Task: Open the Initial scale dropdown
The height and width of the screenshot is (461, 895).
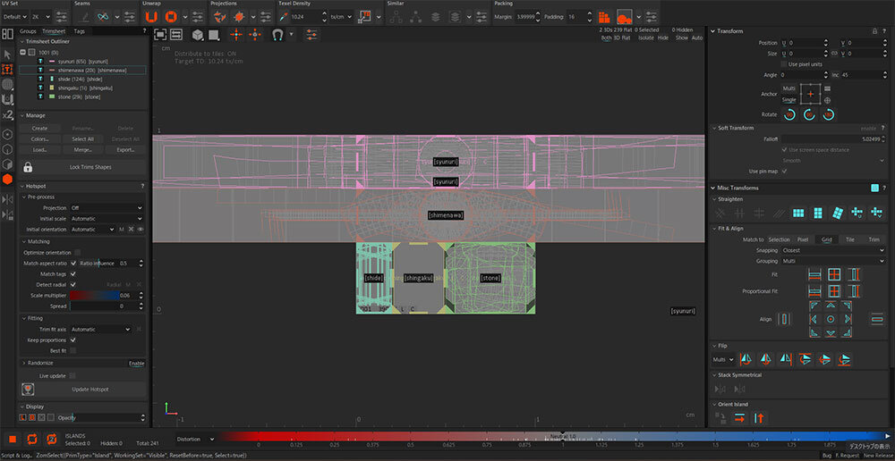Action: pos(107,219)
